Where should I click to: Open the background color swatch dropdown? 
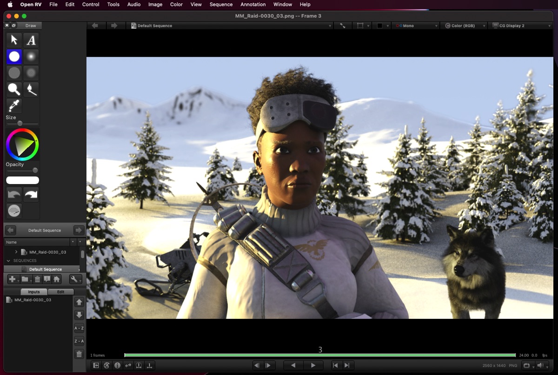coord(382,26)
